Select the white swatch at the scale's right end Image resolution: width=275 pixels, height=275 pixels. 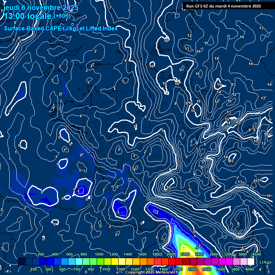pos(251,261)
